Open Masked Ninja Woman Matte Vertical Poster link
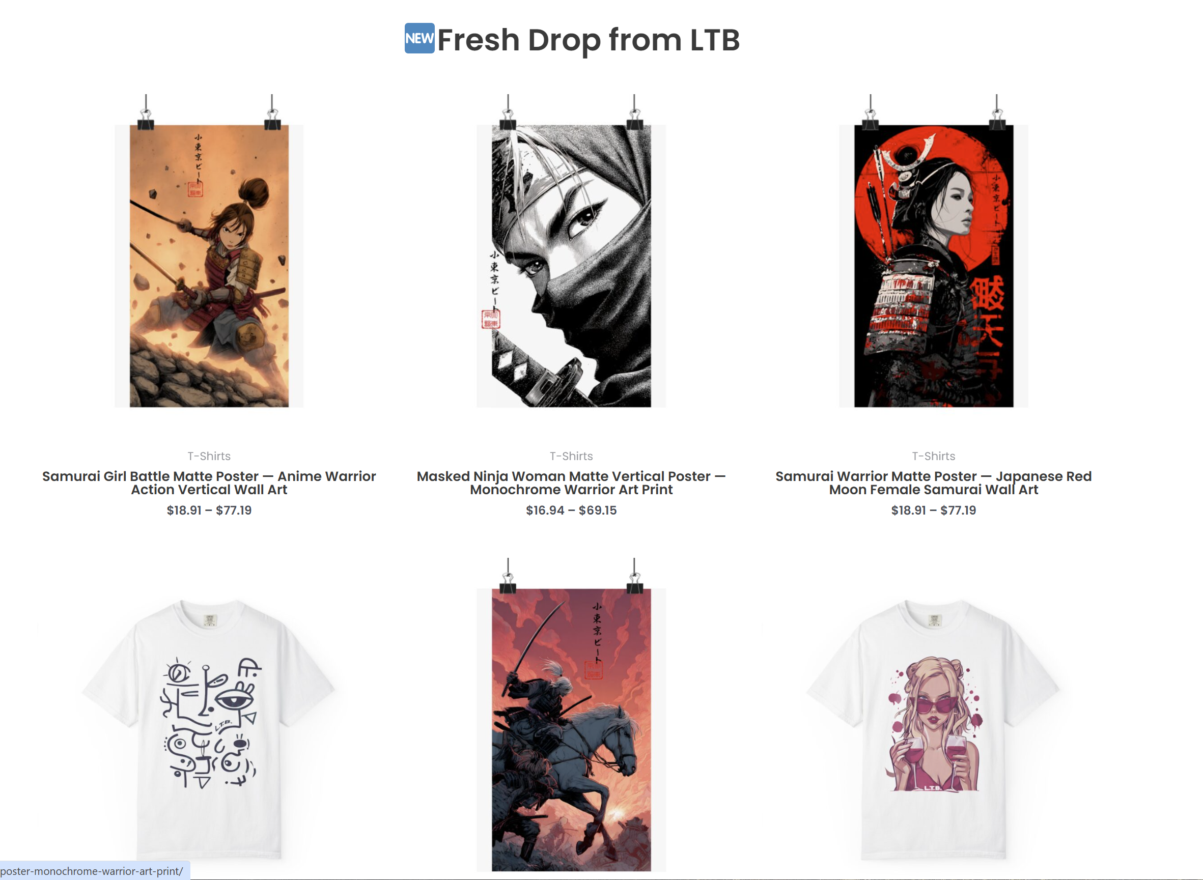The image size is (1203, 880). (571, 482)
